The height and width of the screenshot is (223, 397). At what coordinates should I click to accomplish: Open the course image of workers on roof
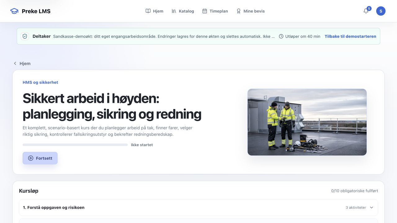click(x=307, y=122)
